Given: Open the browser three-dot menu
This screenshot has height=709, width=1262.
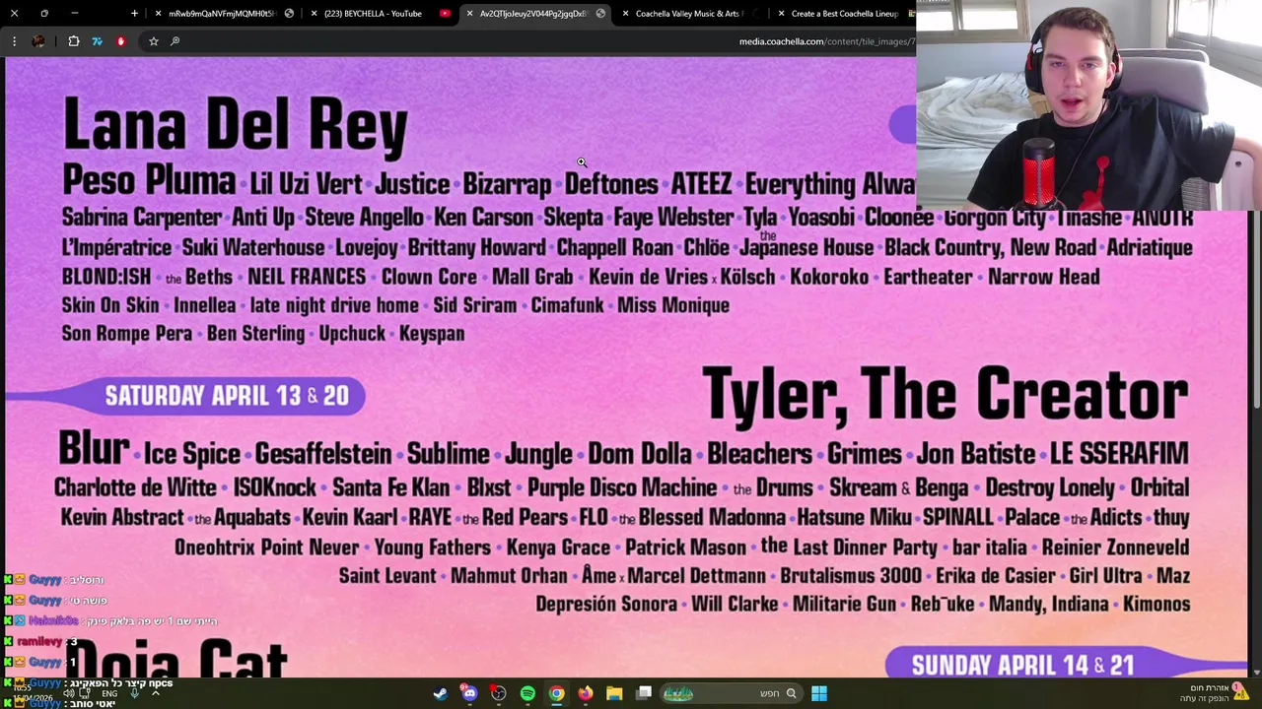Looking at the screenshot, I should pos(14,41).
